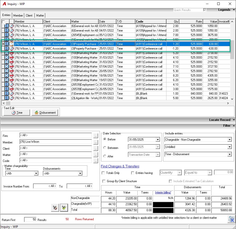Viewport: 236px width, 229px height.
Task: Click the crossed blue icon on the 20/05/2021 row
Action: (7, 71)
